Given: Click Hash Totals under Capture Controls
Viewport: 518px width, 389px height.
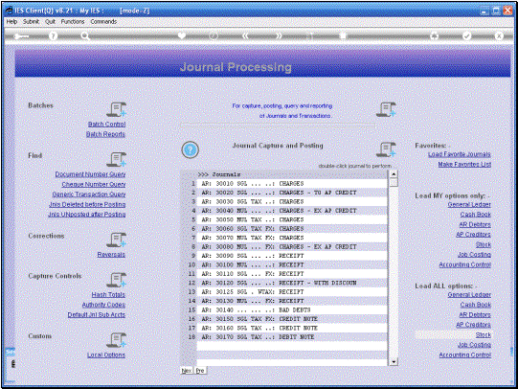Looking at the screenshot, I should [x=108, y=294].
